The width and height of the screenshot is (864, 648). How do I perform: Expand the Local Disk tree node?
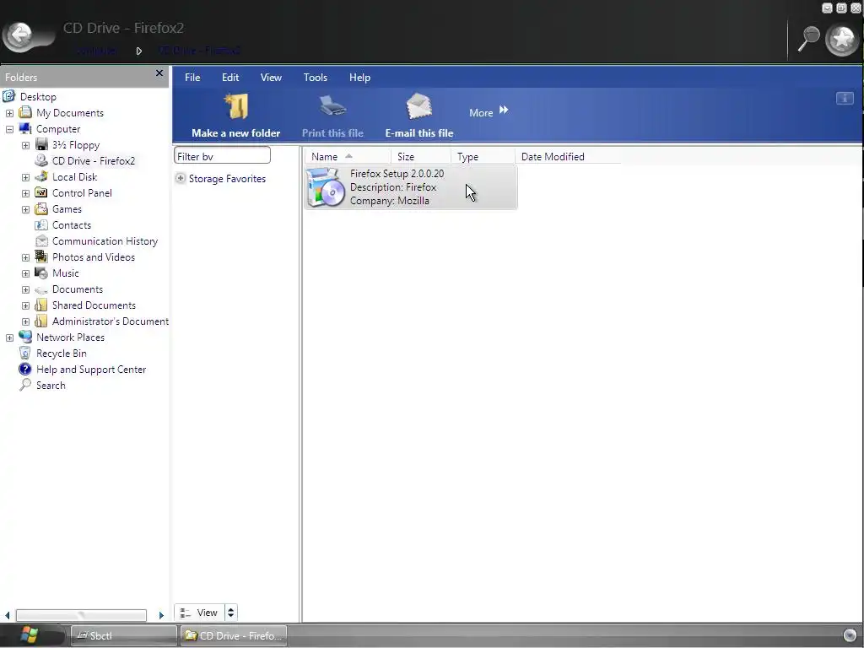point(25,177)
